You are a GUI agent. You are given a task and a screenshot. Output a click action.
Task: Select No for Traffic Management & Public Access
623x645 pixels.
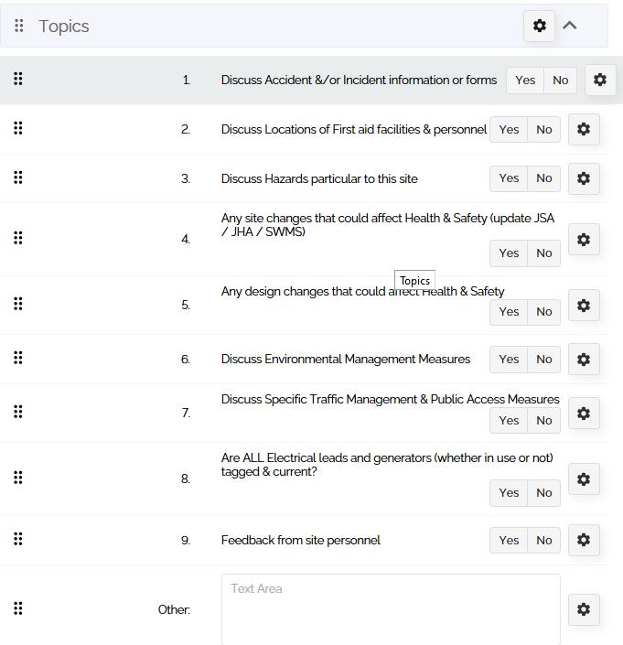(x=543, y=421)
